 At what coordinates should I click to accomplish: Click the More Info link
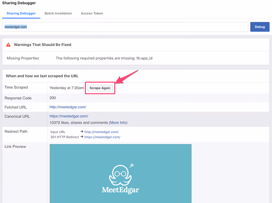click(118, 123)
